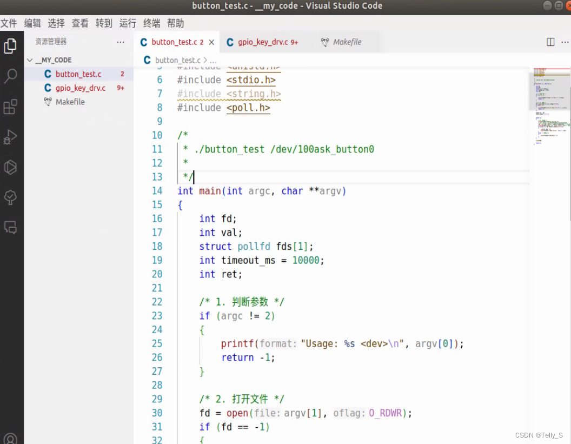571x444 pixels.
Task: Collapse the __MY_CODE folder chevron
Action: pyautogui.click(x=30, y=59)
